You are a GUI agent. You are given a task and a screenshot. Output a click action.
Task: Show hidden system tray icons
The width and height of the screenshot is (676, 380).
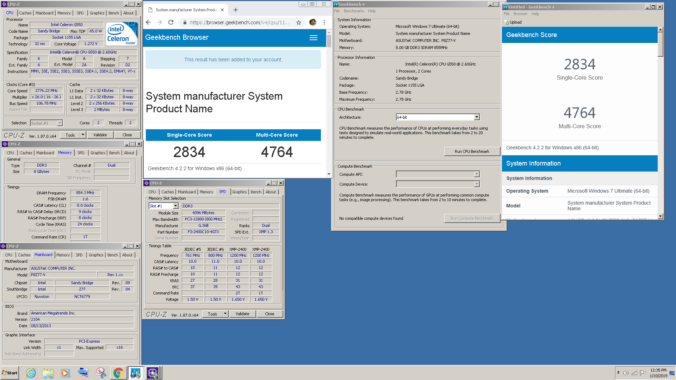pyautogui.click(x=618, y=373)
